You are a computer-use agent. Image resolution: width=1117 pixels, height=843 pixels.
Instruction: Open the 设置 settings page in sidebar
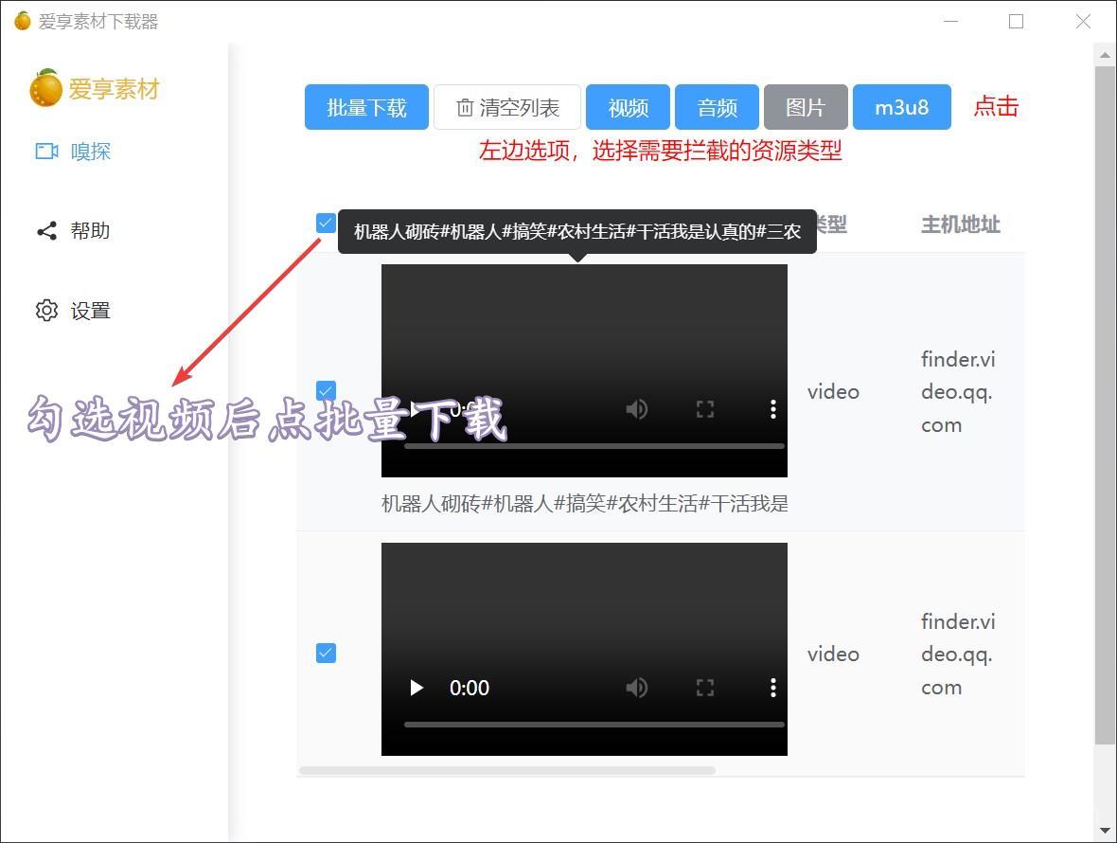(74, 311)
